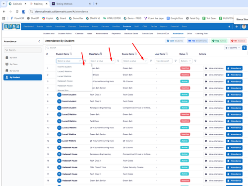This screenshot has width=248, height=186.
Task: Open the Student Name filter dropdown
Action: [x=69, y=61]
